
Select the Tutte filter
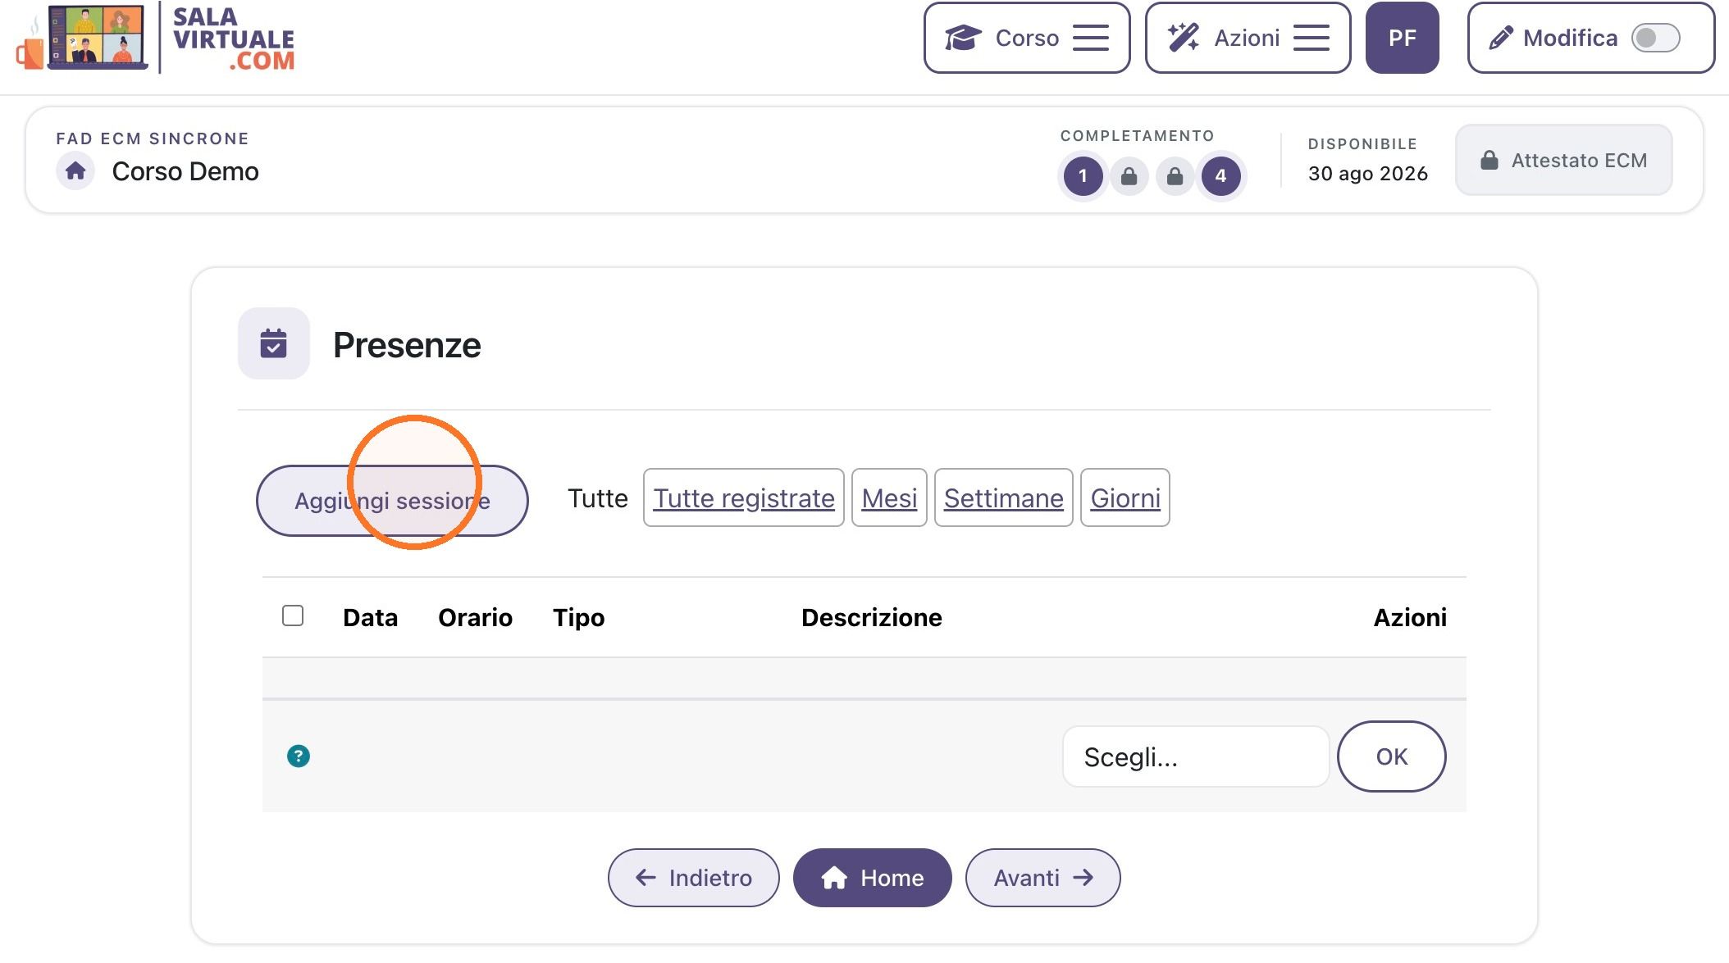tap(597, 498)
